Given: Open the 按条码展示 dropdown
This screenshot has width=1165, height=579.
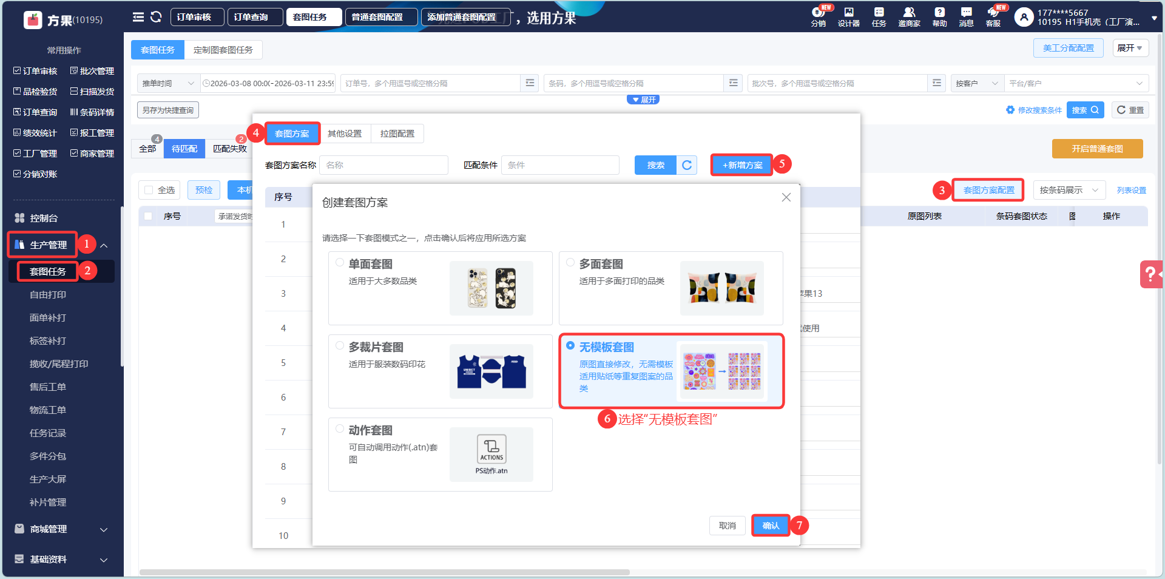Looking at the screenshot, I should pyautogui.click(x=1069, y=190).
